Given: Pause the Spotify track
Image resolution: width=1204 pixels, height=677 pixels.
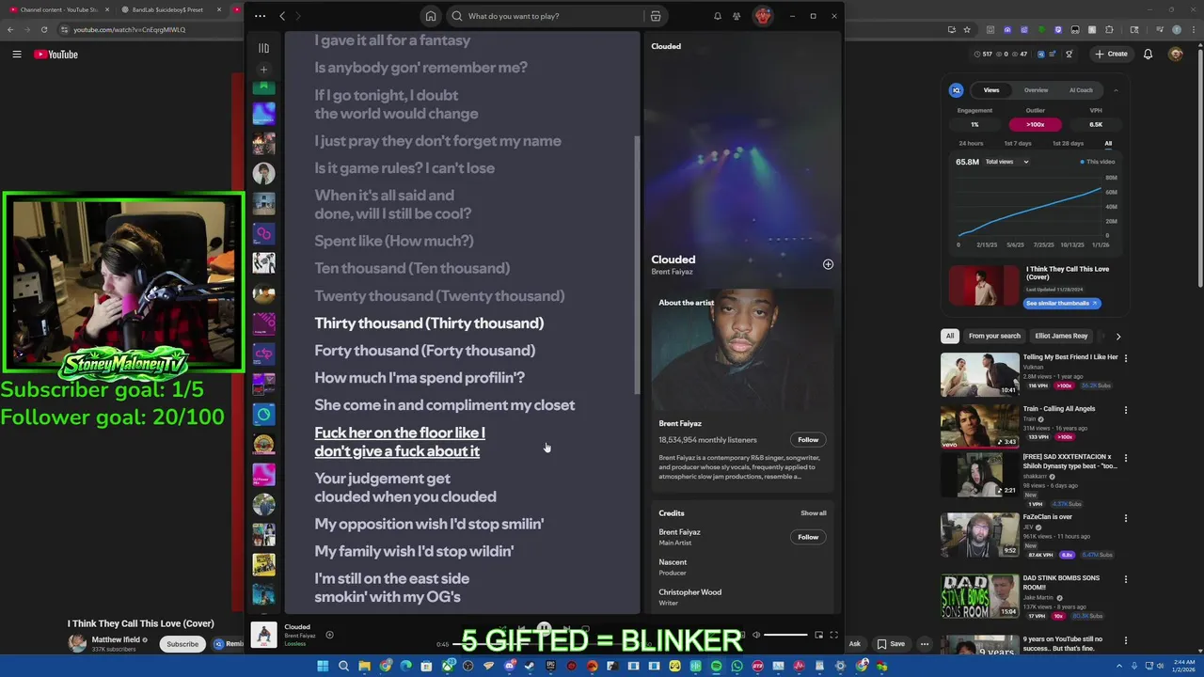Looking at the screenshot, I should [x=544, y=628].
